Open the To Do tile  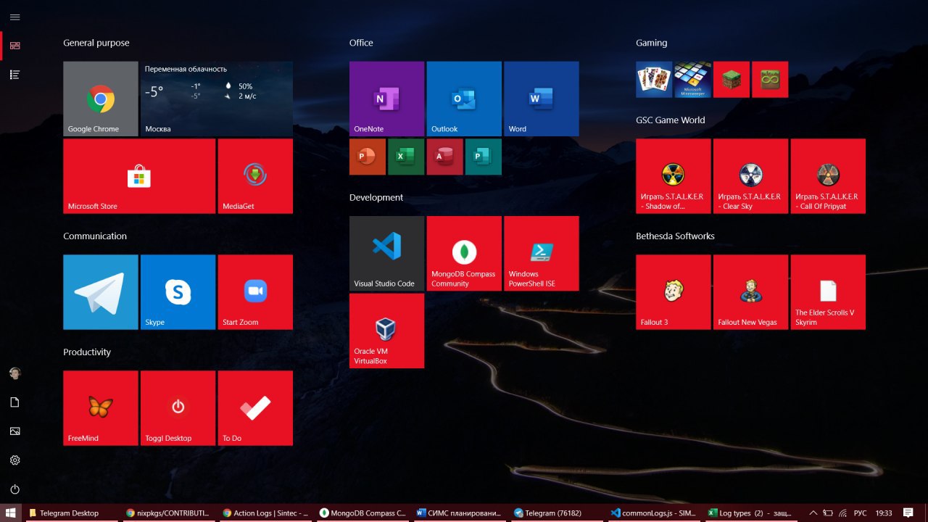255,408
